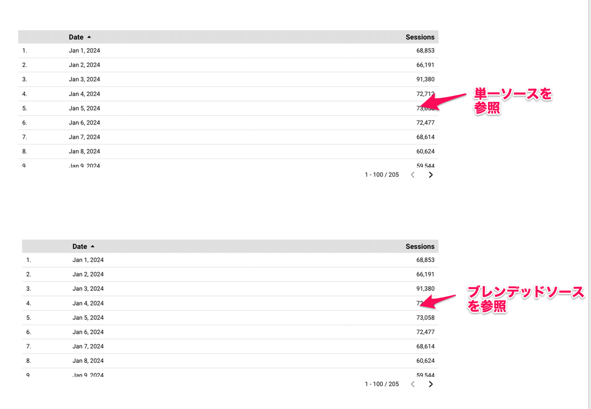Click 91,380 sessions value in bottom table
This screenshot has width=591, height=409.
426,288
